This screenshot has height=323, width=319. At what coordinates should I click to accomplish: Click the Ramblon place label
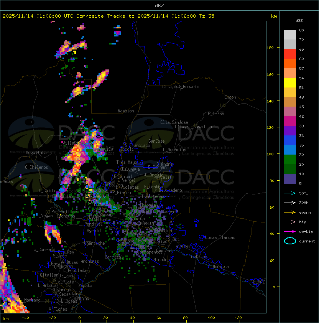point(126,111)
